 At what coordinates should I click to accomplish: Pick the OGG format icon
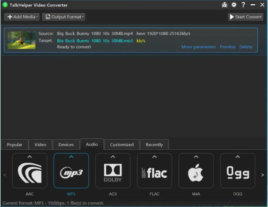coord(238,171)
